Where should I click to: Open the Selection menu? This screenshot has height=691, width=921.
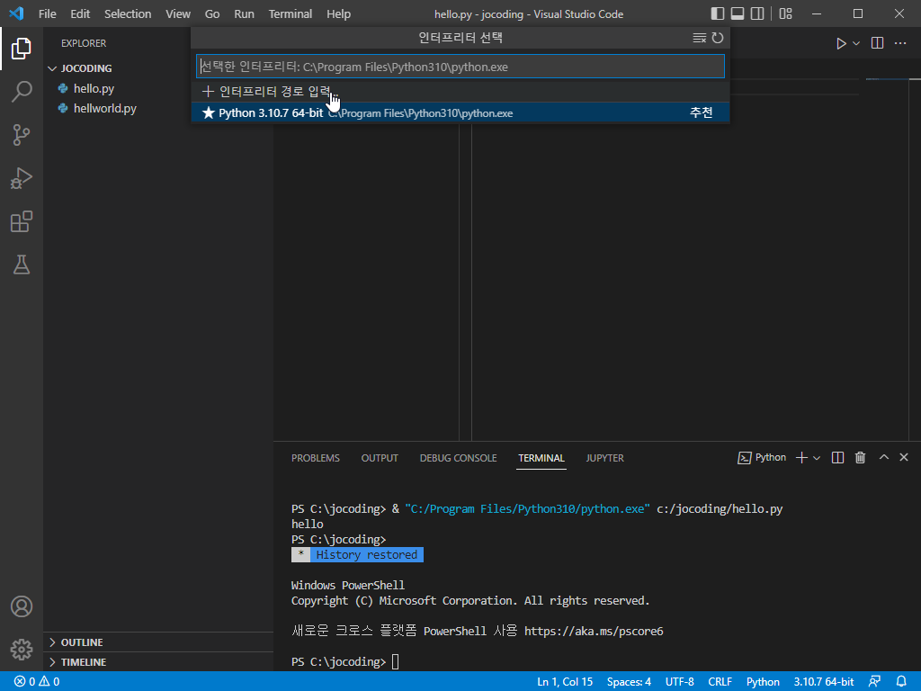(x=128, y=13)
